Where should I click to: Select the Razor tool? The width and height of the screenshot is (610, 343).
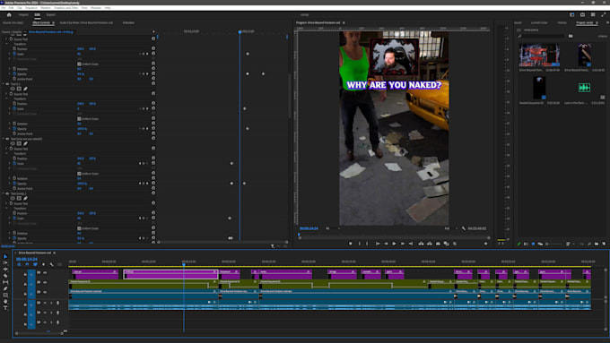[x=5, y=276]
